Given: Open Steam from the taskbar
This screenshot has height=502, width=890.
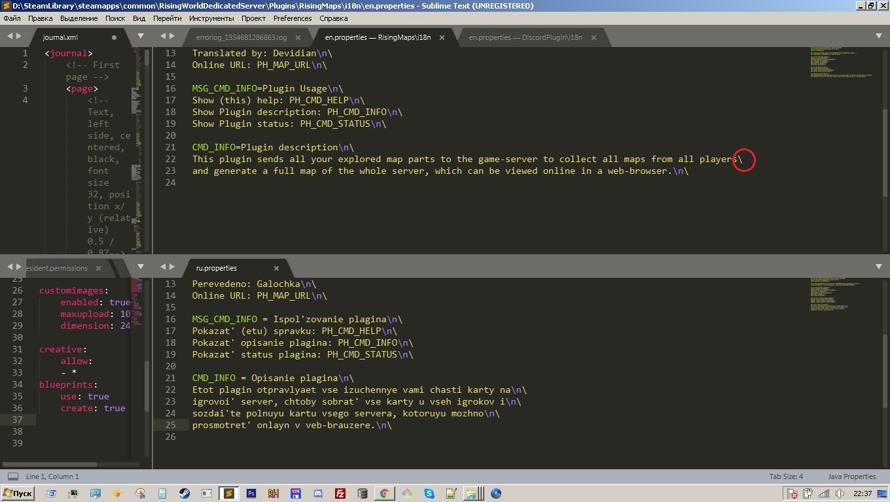Looking at the screenshot, I should tap(185, 494).
